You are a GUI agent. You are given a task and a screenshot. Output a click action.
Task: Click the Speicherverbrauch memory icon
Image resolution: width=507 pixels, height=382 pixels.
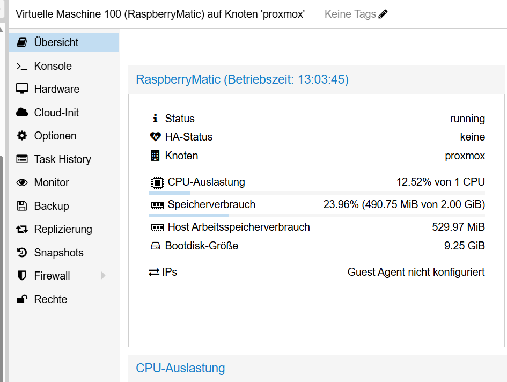[x=158, y=205]
